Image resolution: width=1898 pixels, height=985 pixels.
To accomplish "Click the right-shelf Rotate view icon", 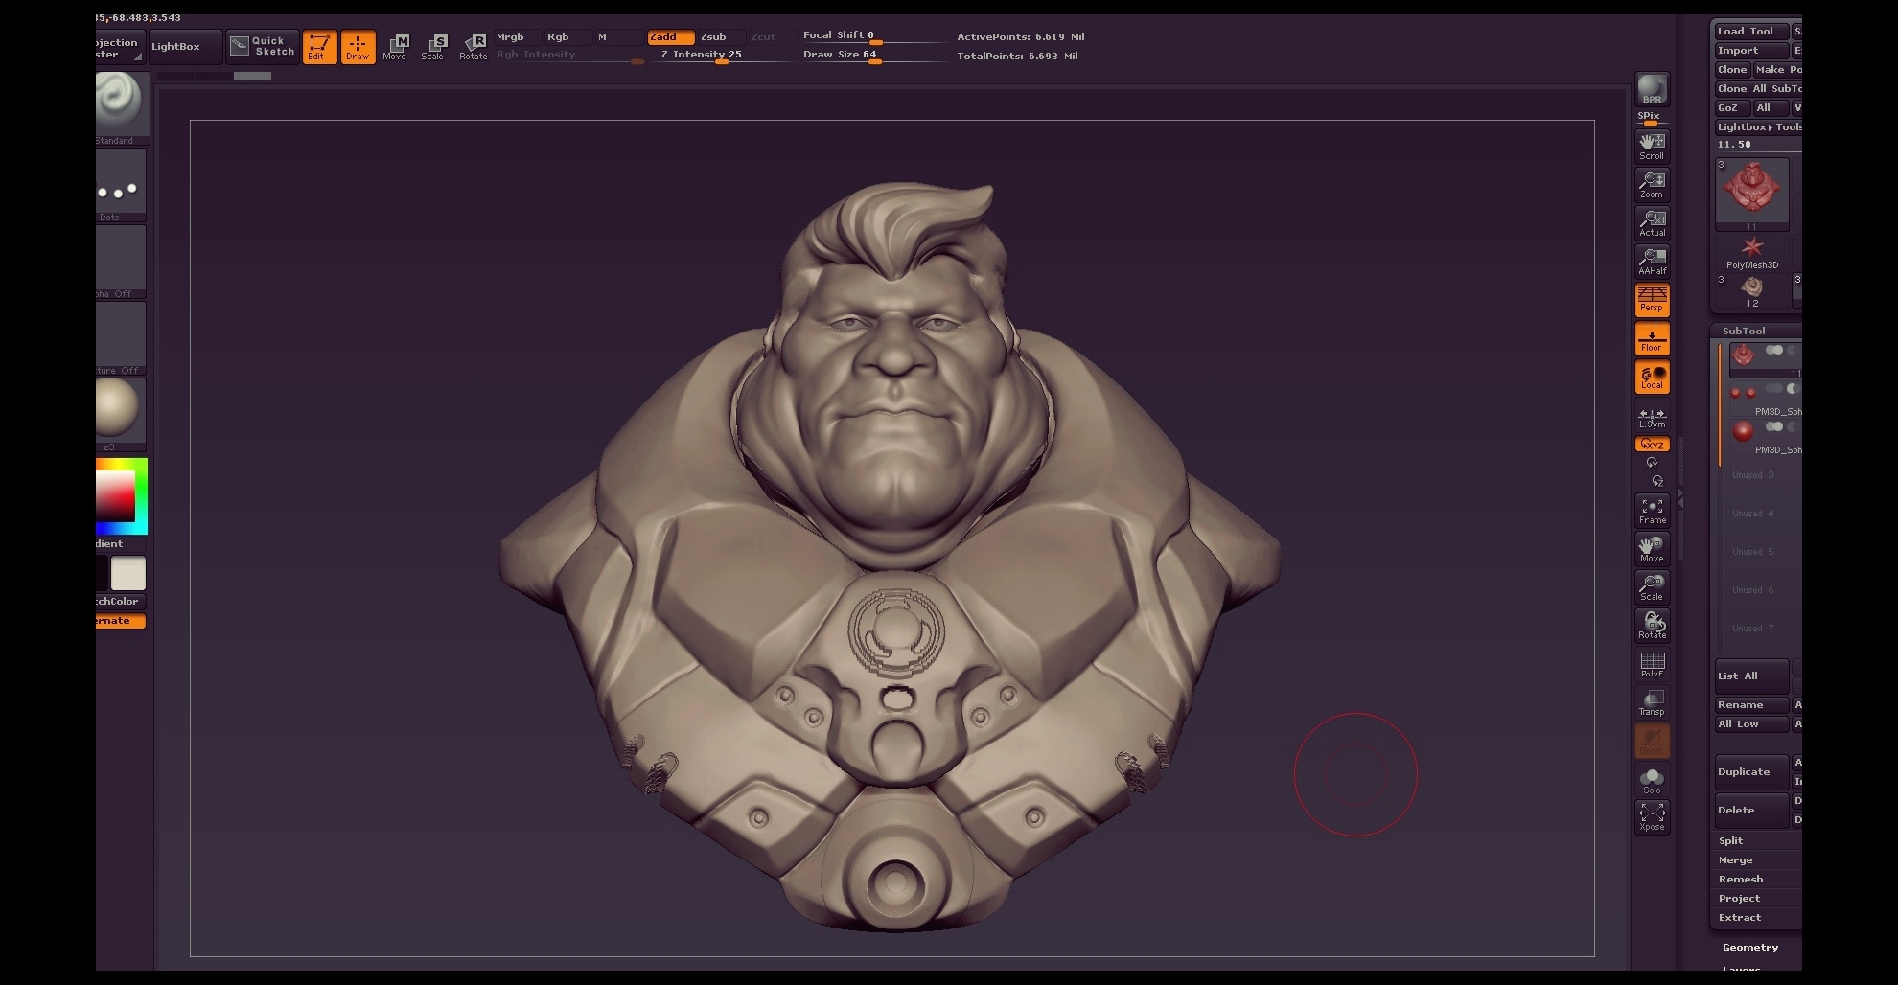I will pos(1652,626).
